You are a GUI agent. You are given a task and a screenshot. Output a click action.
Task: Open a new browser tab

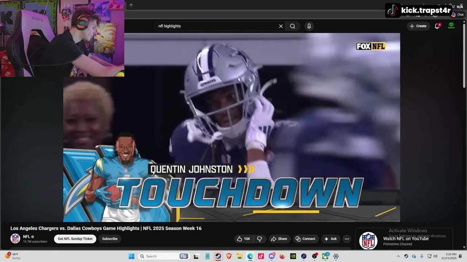131,5
